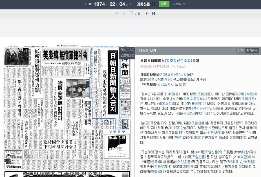Click the 都心再開發 본격전개 article

pyautogui.click(x=20, y=98)
